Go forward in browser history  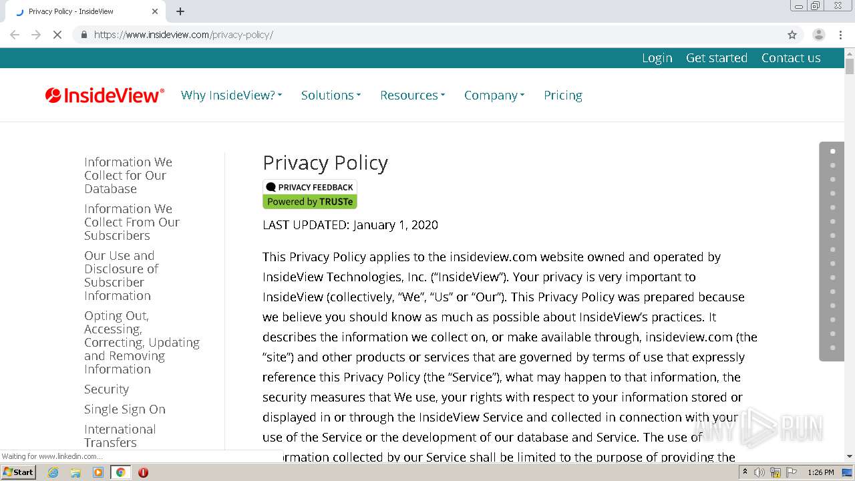(x=36, y=35)
